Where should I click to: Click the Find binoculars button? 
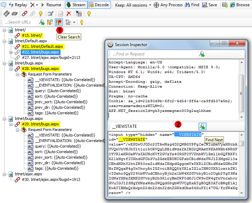(192, 5)
